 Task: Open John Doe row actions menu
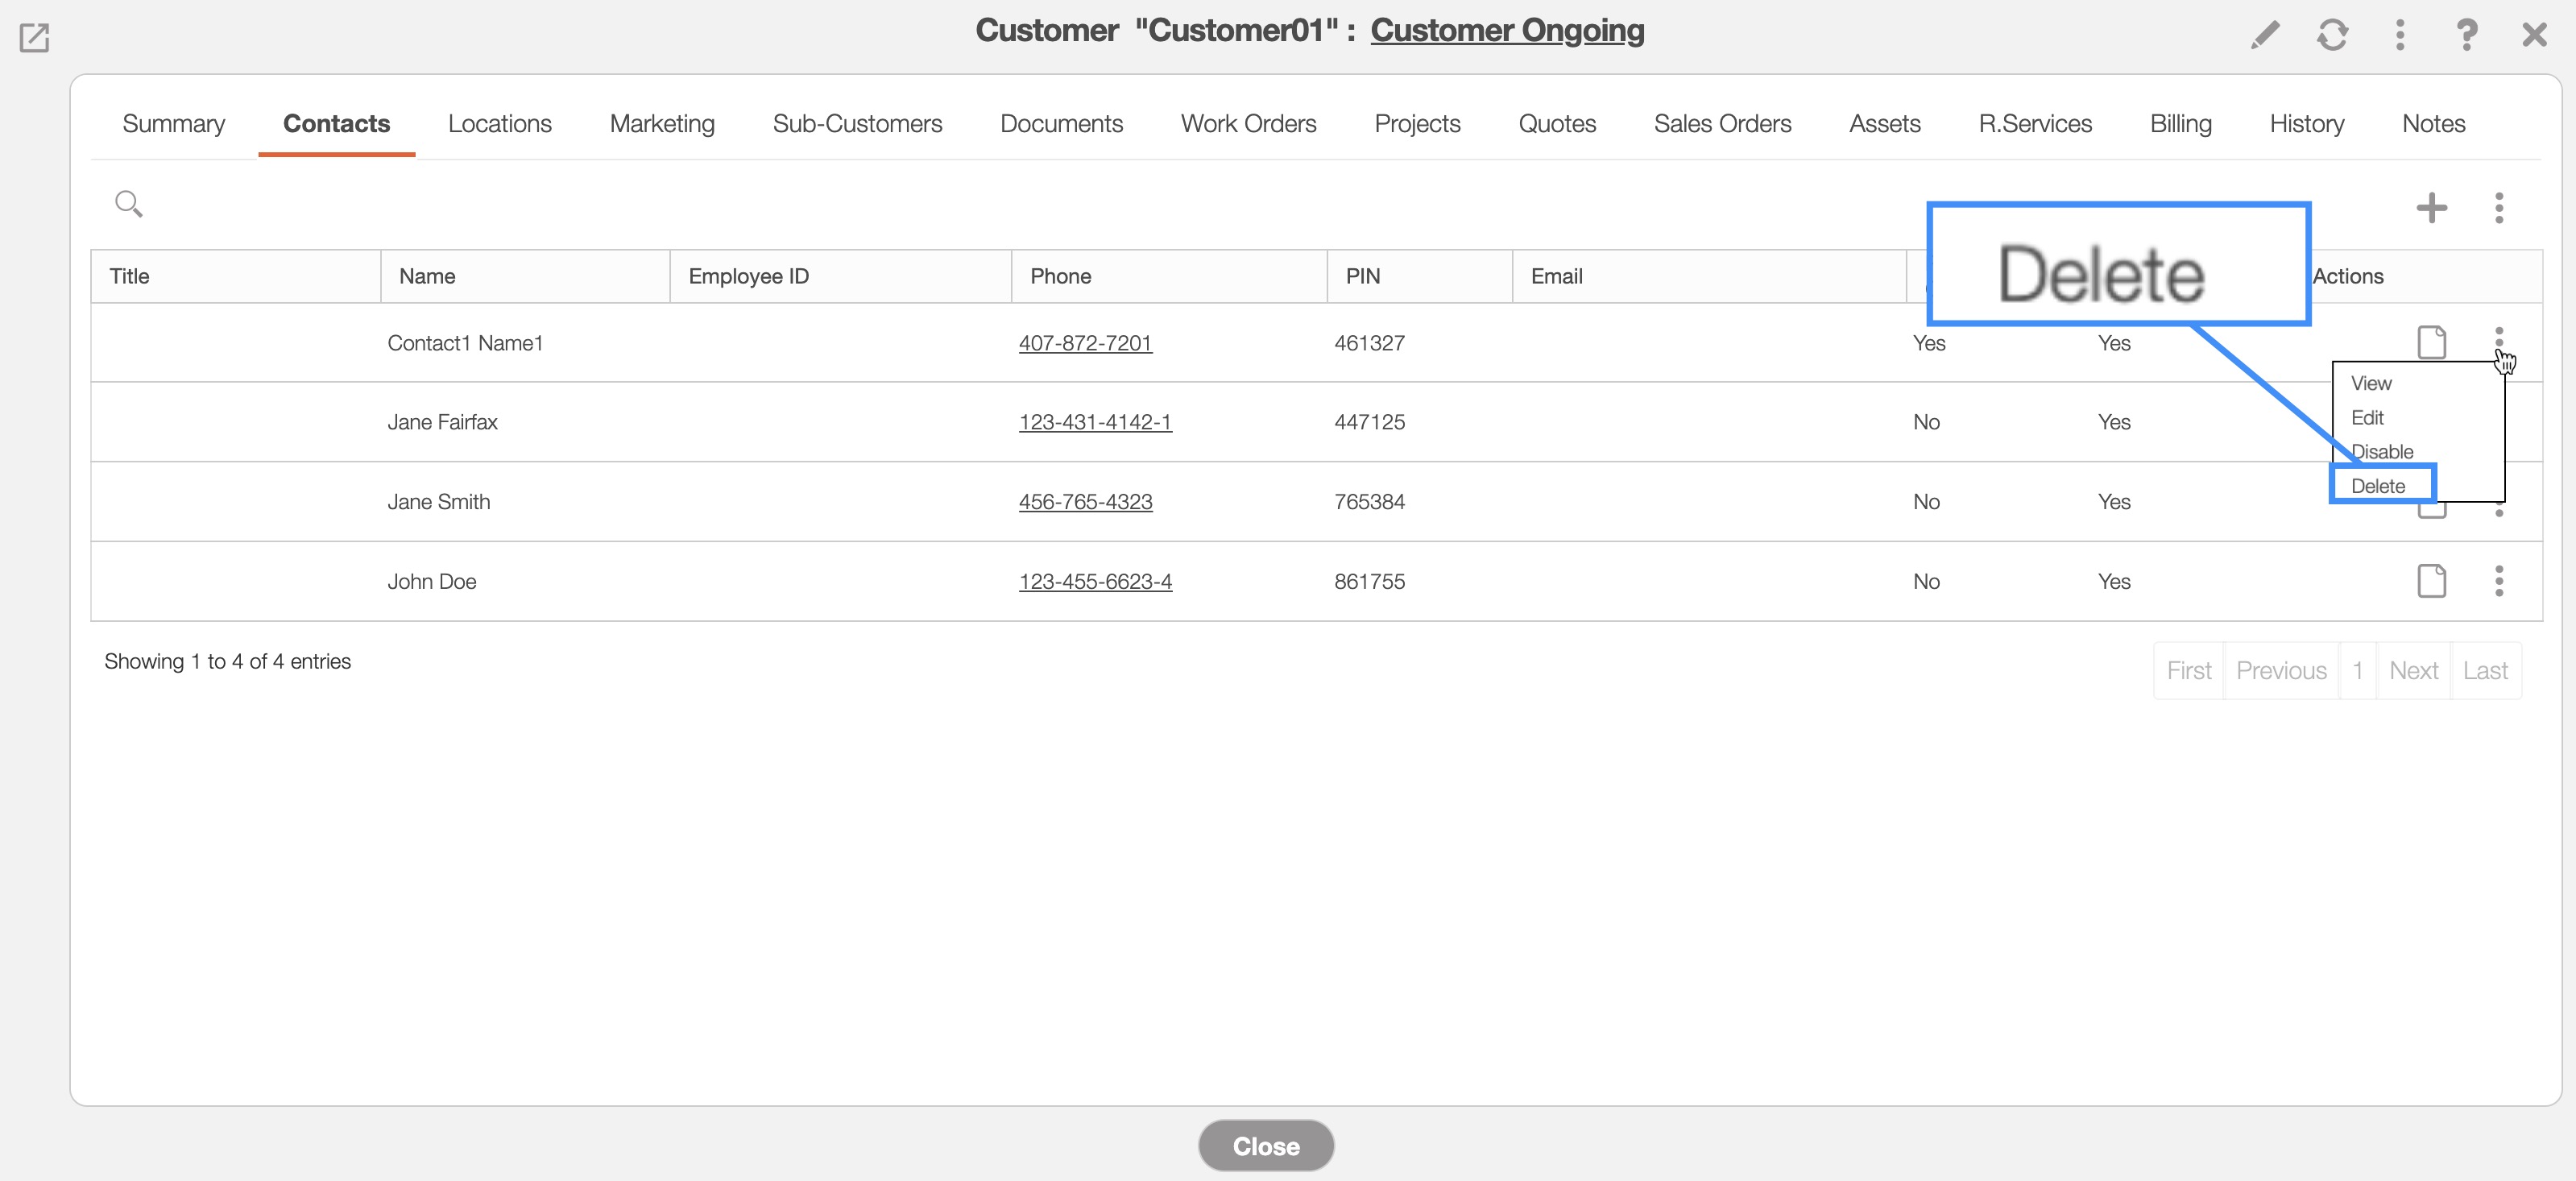2498,581
